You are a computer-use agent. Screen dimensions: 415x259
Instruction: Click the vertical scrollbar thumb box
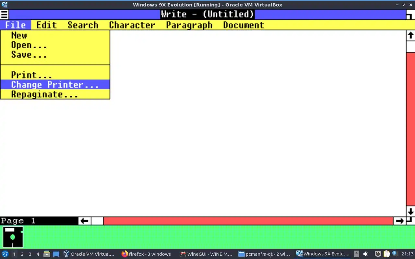point(410,46)
